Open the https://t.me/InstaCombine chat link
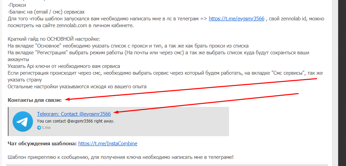Image resolution: width=346 pixels, height=166 pixels. point(108,144)
